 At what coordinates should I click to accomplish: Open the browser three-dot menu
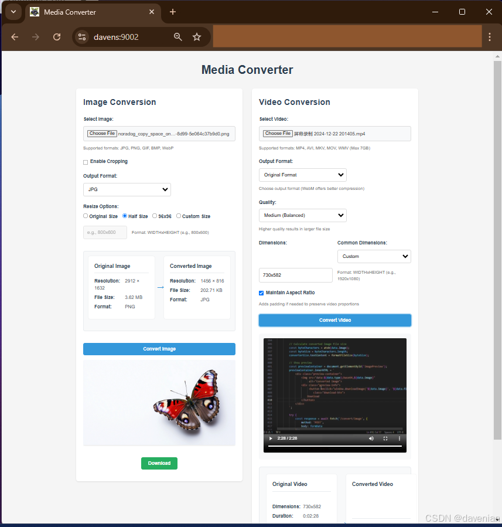point(490,37)
